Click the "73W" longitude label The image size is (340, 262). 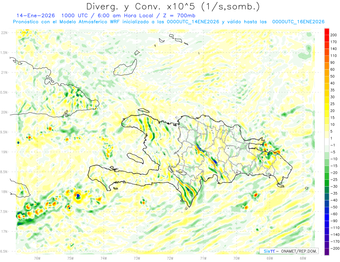pyautogui.click(x=137, y=258)
